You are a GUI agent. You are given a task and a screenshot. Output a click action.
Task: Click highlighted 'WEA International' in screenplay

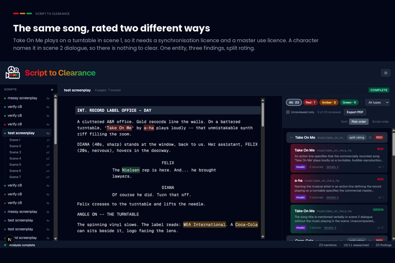[204, 224]
